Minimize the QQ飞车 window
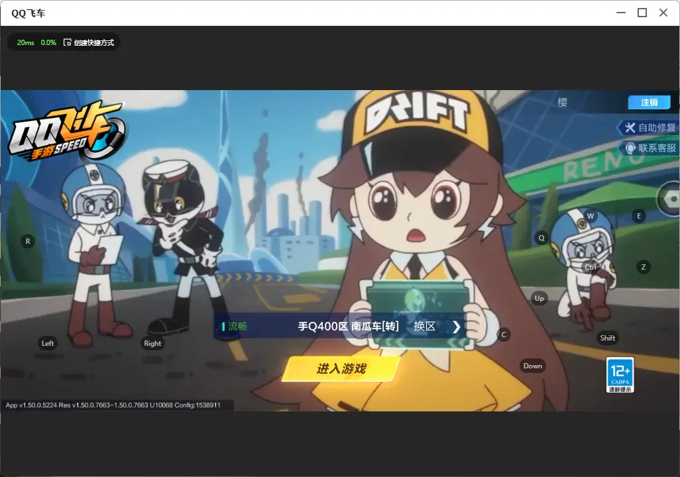Viewport: 680px width, 477px height. 621,13
